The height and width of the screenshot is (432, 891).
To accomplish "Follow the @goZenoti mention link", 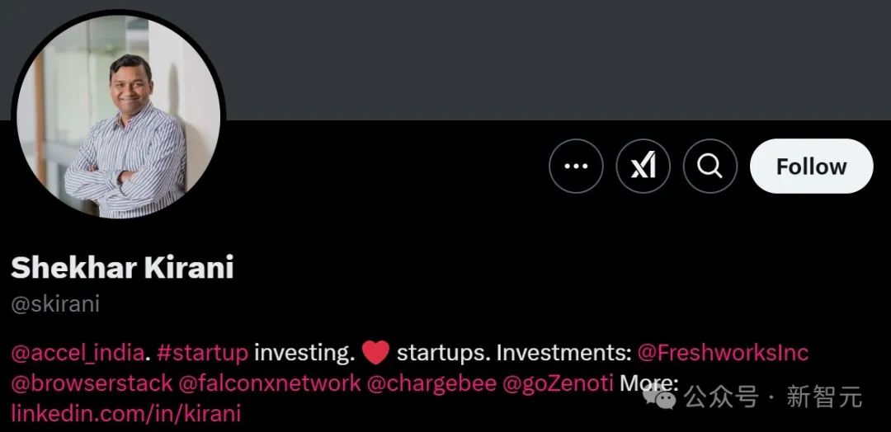I will [558, 383].
